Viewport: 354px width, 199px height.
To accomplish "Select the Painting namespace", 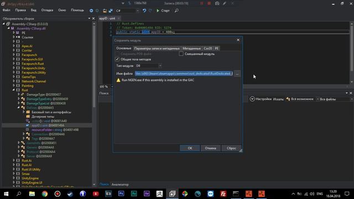I will pos(28,86).
